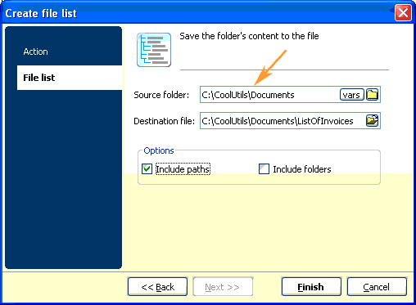Switch to the Action step
416x305 pixels.
pos(35,52)
